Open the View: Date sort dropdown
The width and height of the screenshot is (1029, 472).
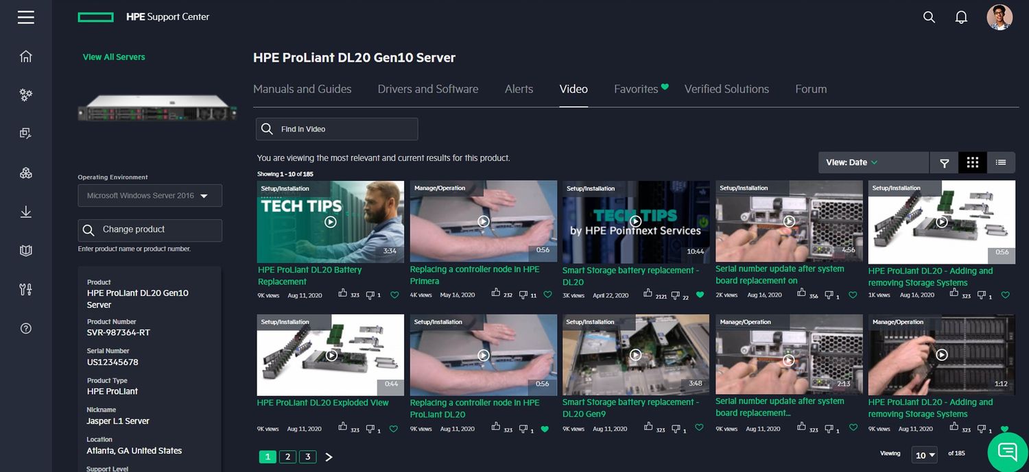coord(873,162)
